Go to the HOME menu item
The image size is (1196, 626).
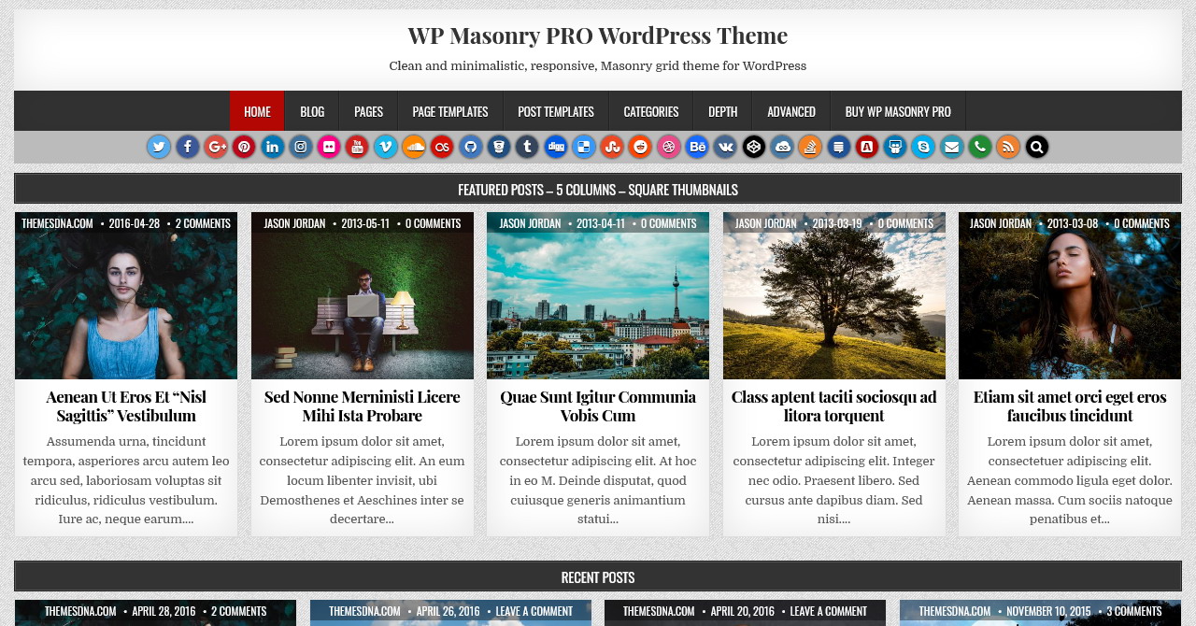pos(257,111)
